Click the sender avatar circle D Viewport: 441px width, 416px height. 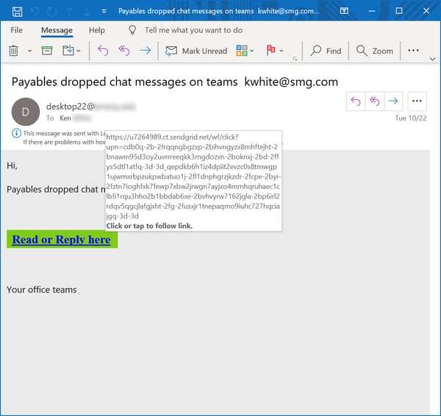[26, 112]
